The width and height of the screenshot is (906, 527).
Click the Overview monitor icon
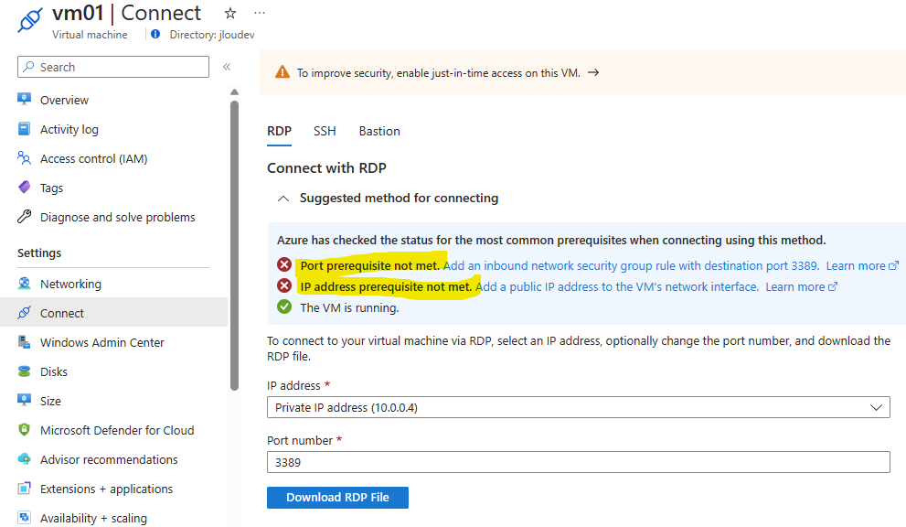click(25, 99)
